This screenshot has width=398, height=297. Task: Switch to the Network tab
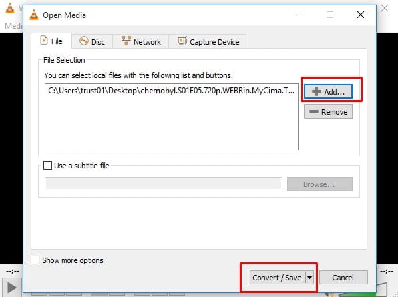141,41
